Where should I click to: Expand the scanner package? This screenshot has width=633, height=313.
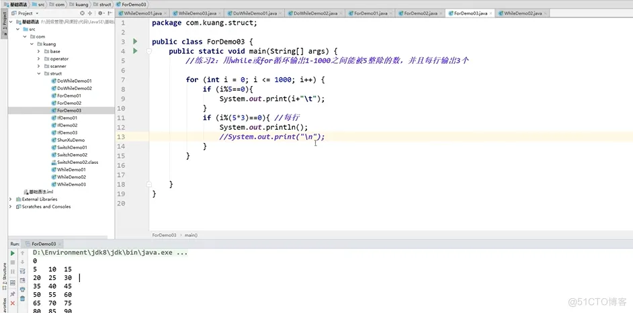39,66
